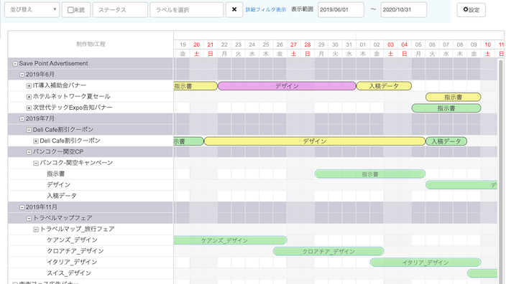This screenshot has width=506, height=284.
Task: Click the yellow デザイン bar for Deli Cafe割引クーポン
Action: click(x=315, y=141)
